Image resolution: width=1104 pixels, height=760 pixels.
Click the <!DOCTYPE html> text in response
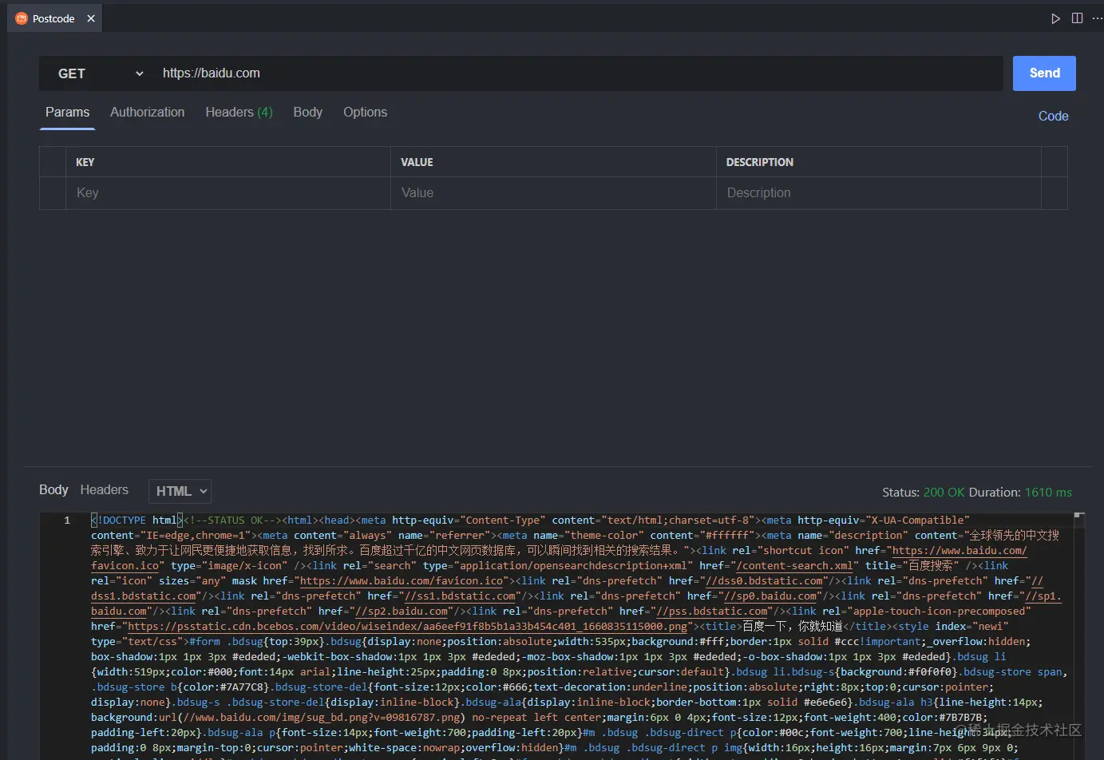tap(137, 521)
